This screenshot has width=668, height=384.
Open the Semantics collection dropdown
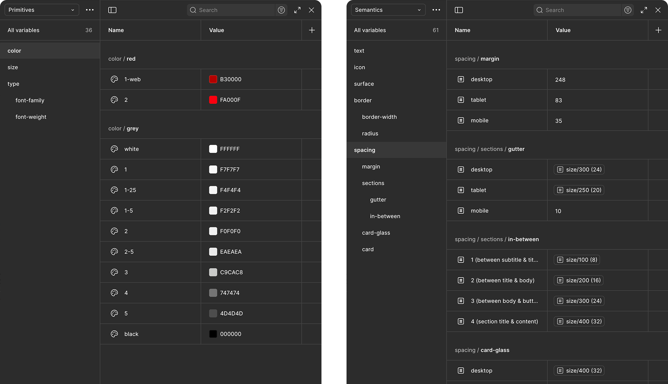tap(388, 10)
